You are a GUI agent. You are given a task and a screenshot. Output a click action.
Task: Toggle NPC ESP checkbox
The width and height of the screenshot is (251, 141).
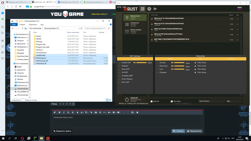click(120, 82)
